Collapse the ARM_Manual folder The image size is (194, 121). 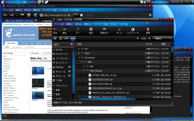coord(84,70)
